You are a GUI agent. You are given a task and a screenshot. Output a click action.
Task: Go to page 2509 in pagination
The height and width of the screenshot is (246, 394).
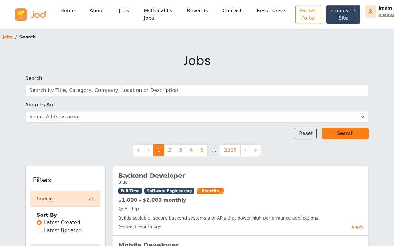[x=230, y=150]
